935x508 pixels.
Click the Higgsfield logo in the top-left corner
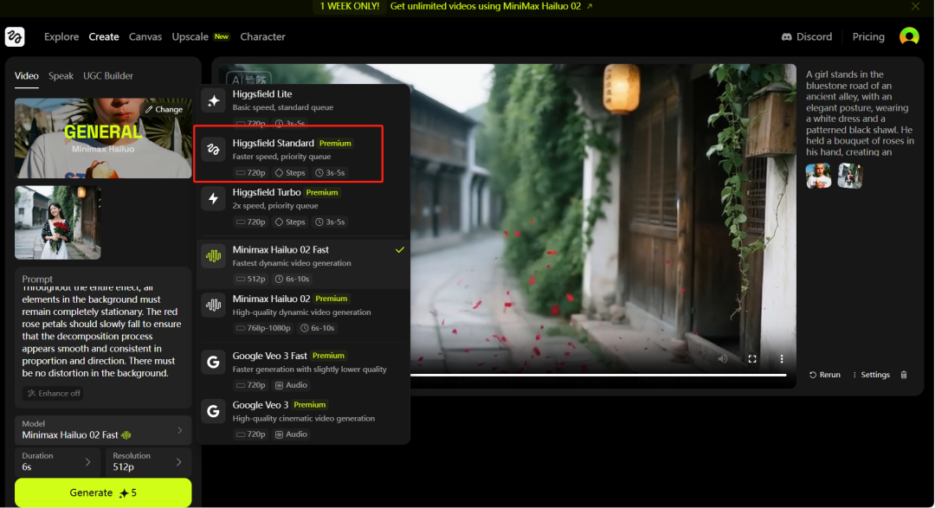point(14,36)
